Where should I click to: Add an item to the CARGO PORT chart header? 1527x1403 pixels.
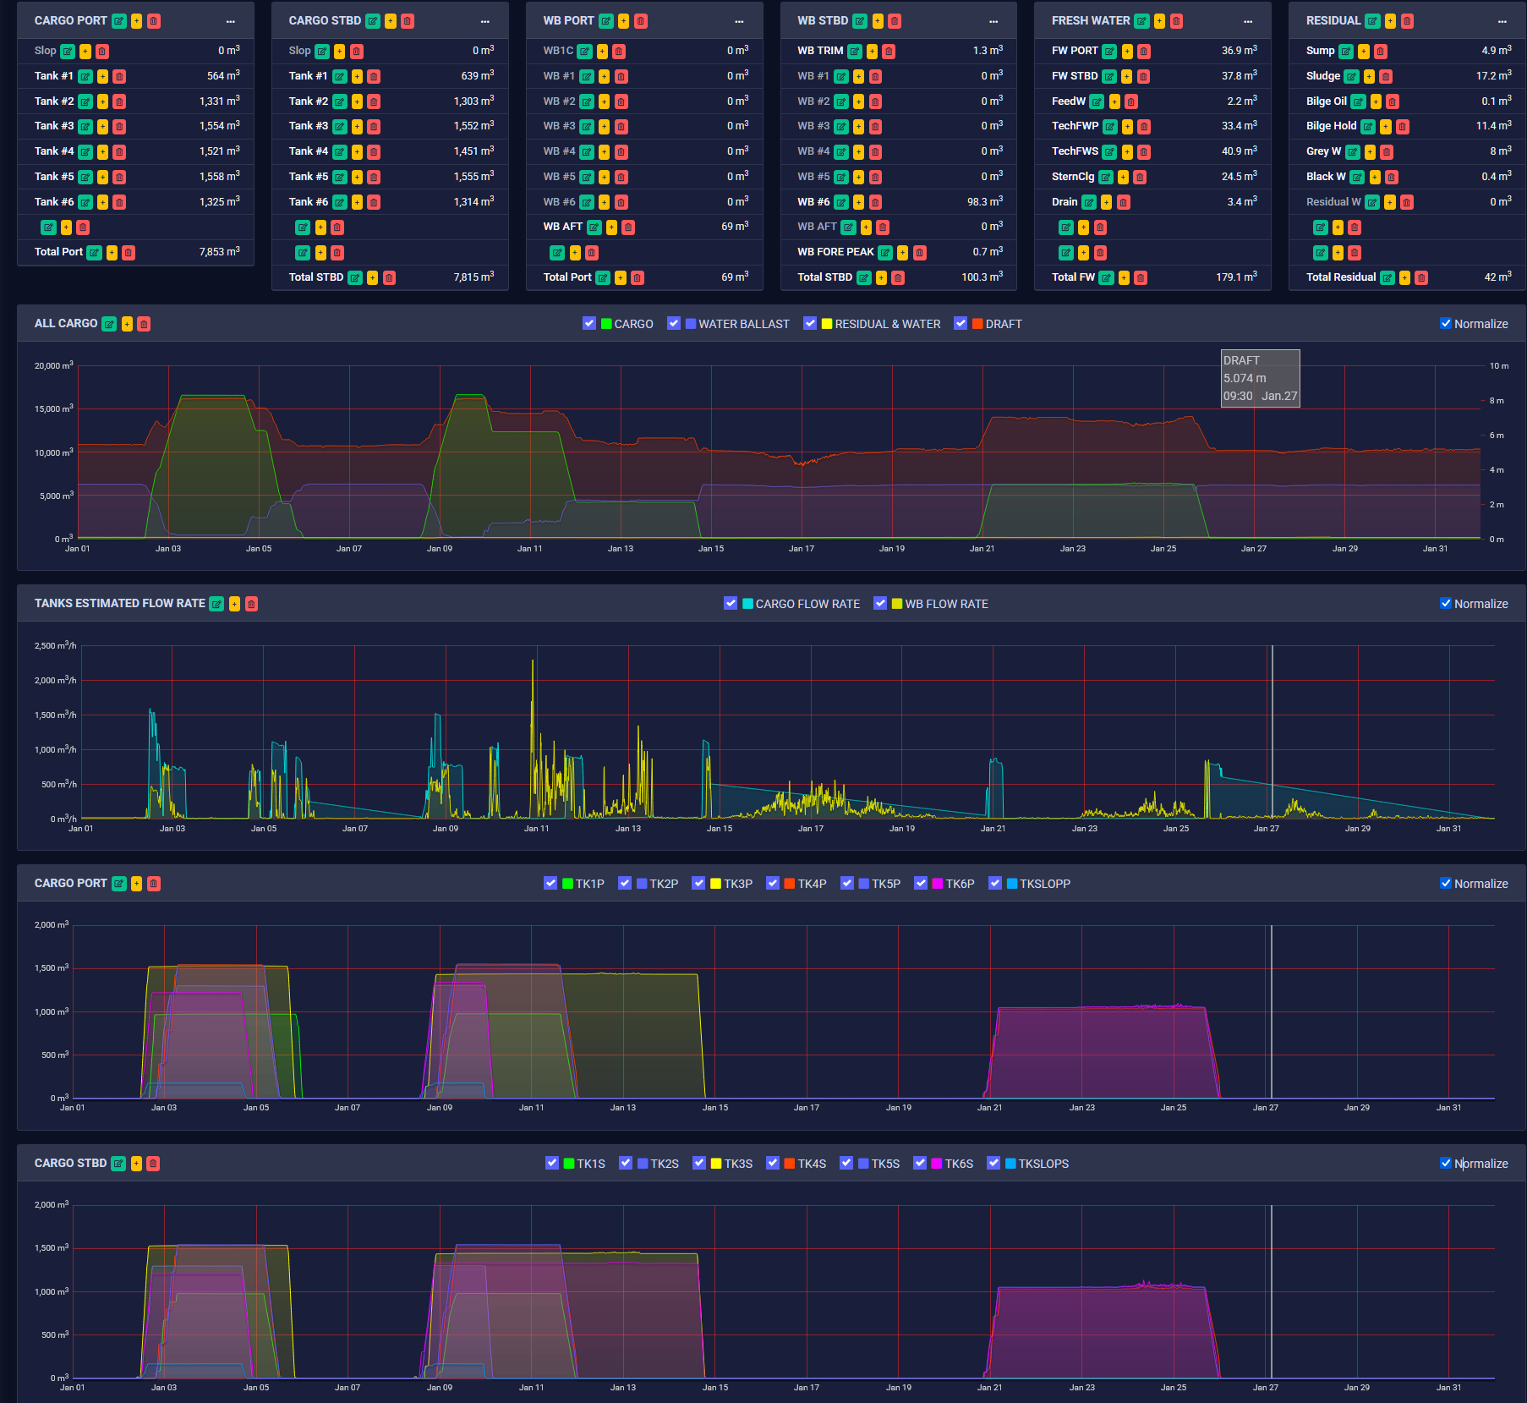(x=135, y=883)
